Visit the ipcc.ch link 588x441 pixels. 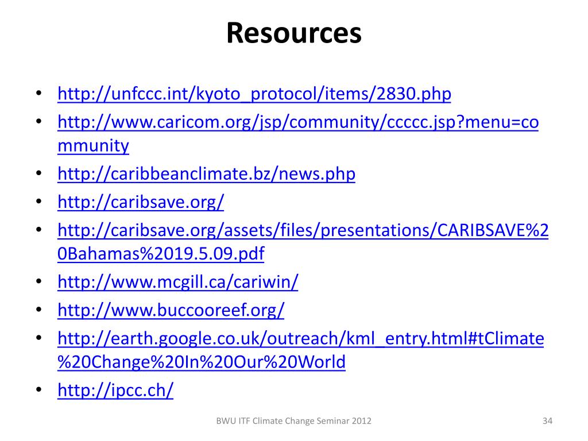(115, 390)
